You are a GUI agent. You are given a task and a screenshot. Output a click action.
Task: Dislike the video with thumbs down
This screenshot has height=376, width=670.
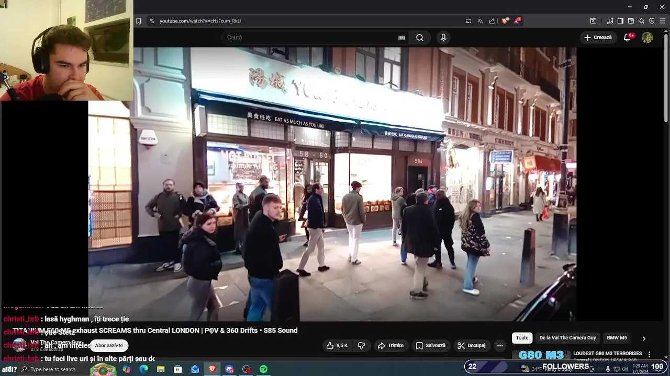[x=361, y=346]
